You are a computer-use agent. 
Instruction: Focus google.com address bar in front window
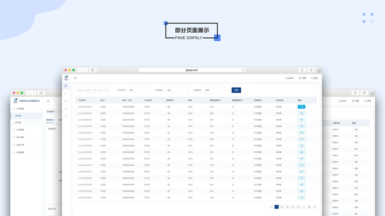192,70
